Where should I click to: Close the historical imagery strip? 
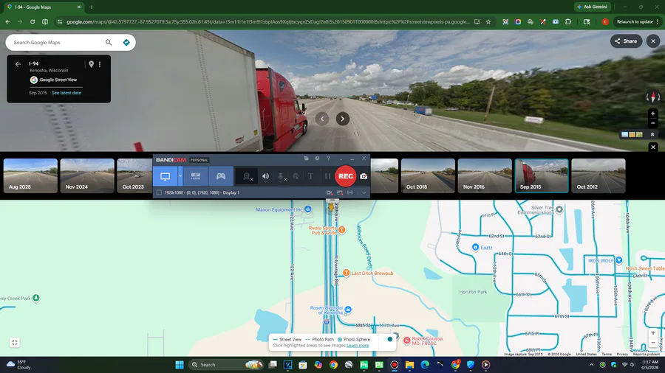[x=653, y=147]
